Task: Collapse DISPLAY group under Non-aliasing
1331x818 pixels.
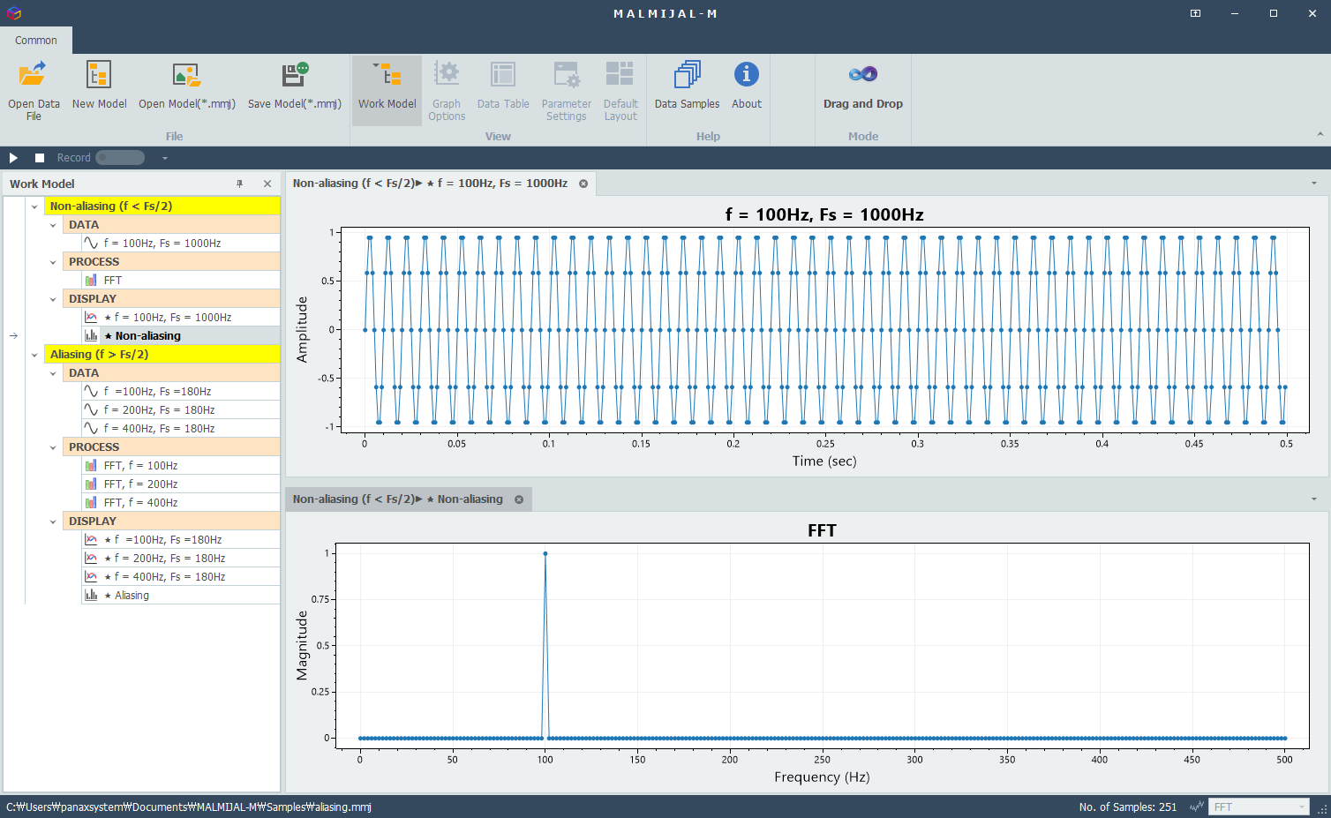Action: point(53,299)
